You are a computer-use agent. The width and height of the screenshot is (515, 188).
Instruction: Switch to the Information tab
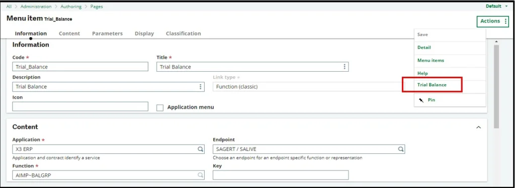[31, 34]
